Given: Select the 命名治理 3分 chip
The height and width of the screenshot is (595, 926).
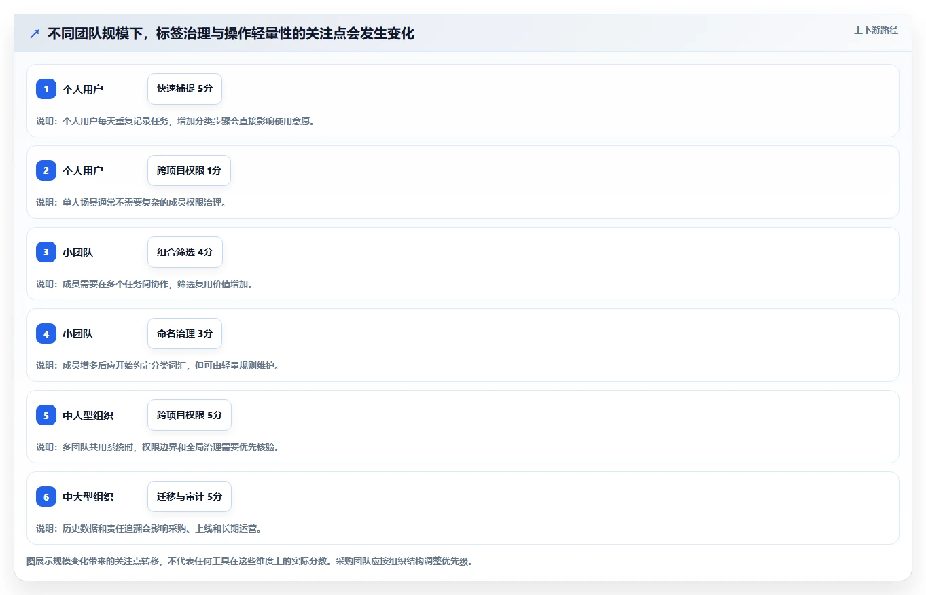Looking at the screenshot, I should 185,333.
